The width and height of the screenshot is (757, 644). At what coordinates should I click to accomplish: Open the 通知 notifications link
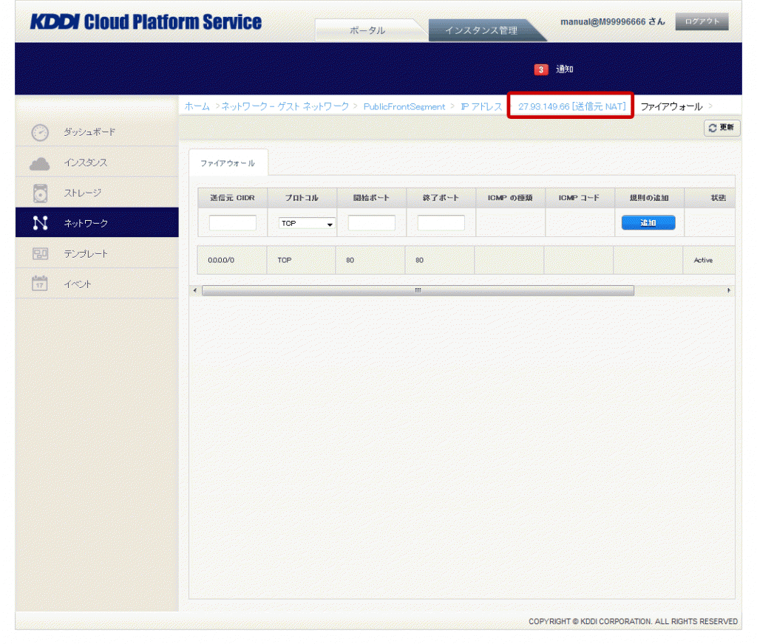coord(564,69)
